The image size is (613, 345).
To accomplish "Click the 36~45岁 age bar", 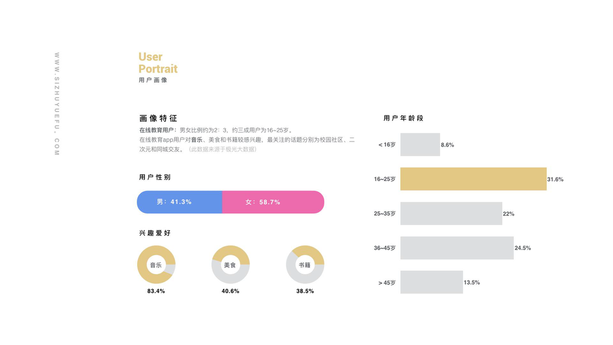I will coord(457,248).
